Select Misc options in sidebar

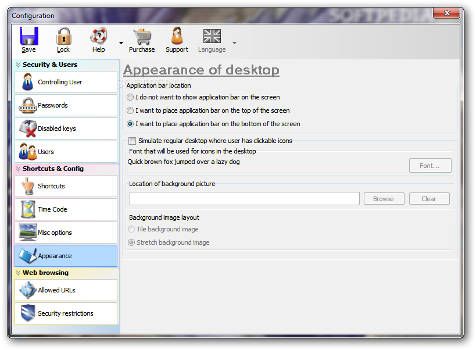tap(66, 233)
